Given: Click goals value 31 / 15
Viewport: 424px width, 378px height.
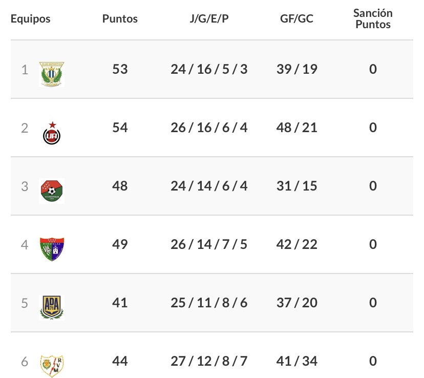Looking at the screenshot, I should 297,186.
